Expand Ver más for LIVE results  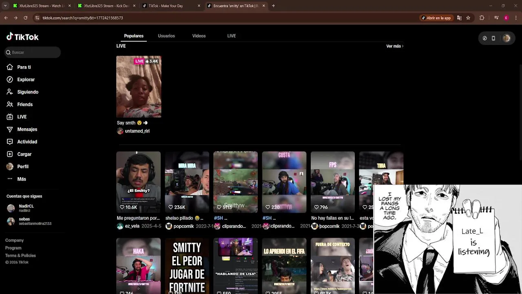(395, 46)
